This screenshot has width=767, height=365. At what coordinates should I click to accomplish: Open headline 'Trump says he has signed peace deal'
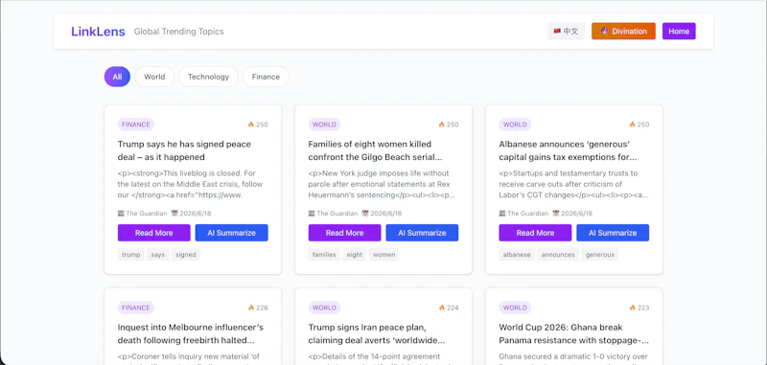click(184, 150)
